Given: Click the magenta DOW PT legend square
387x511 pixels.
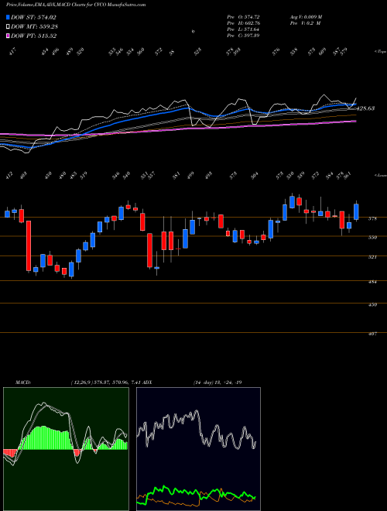Looking at the screenshot, I should [9, 36].
